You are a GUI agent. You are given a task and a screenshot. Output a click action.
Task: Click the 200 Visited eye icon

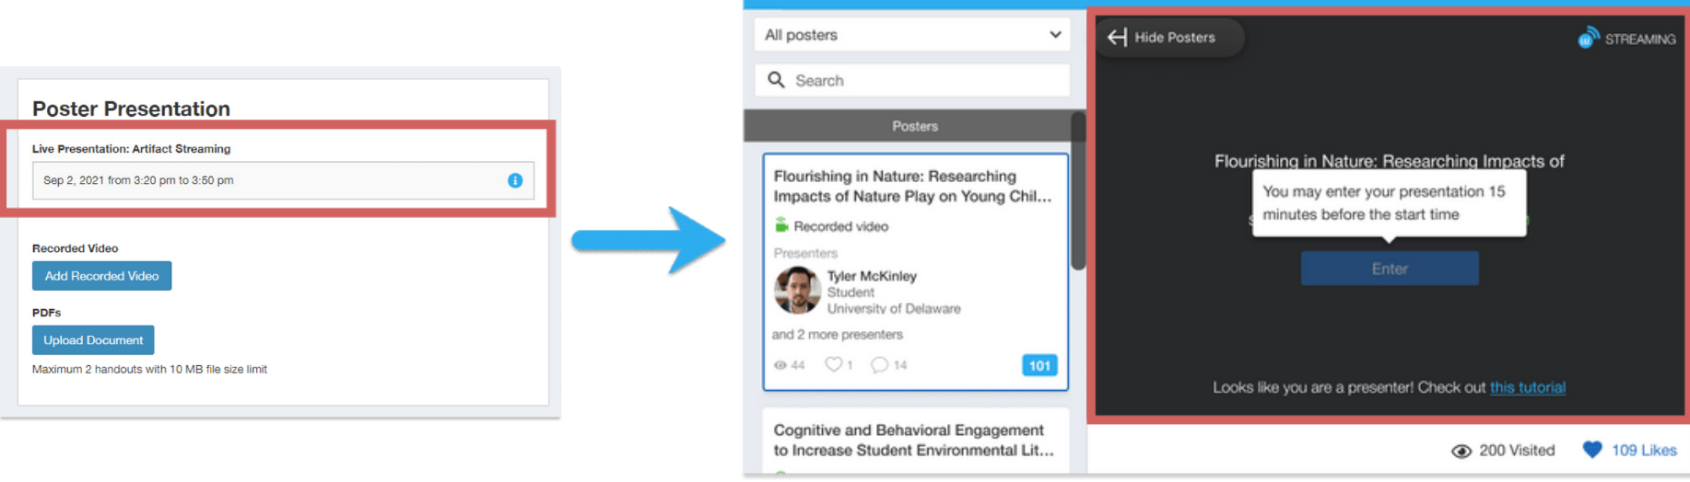(x=1461, y=451)
